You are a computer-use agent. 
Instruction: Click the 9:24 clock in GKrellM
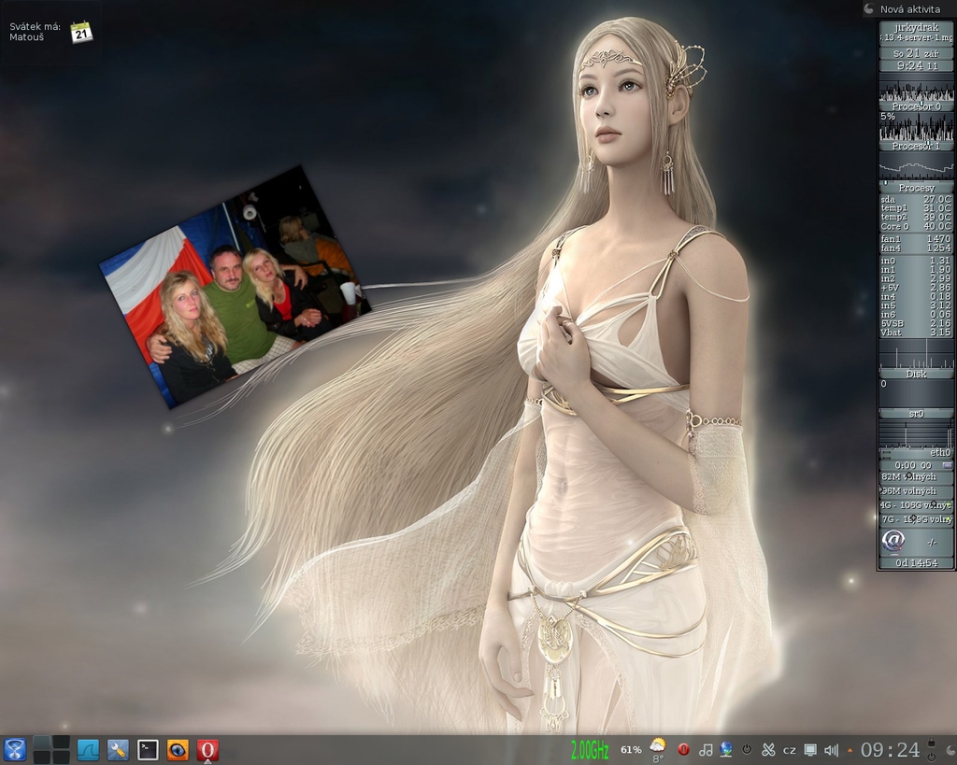pyautogui.click(x=916, y=65)
